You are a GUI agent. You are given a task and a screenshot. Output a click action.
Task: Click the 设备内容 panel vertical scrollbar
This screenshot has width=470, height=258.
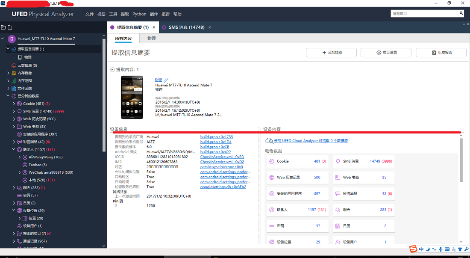tap(461, 159)
